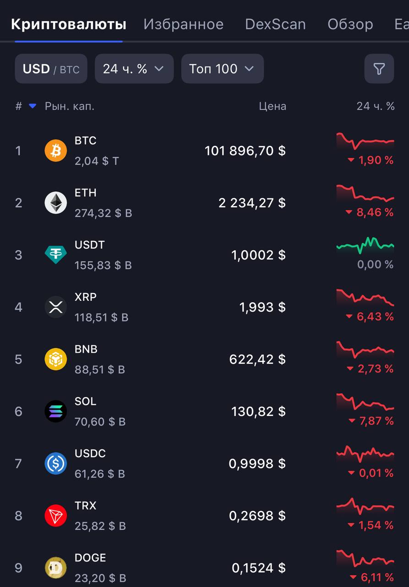Select the USDC coin icon
The height and width of the screenshot is (587, 409).
pos(55,464)
